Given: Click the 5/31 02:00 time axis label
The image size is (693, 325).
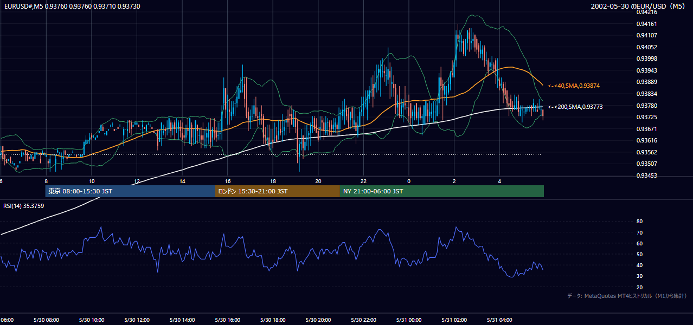Looking at the screenshot, I should (454, 320).
